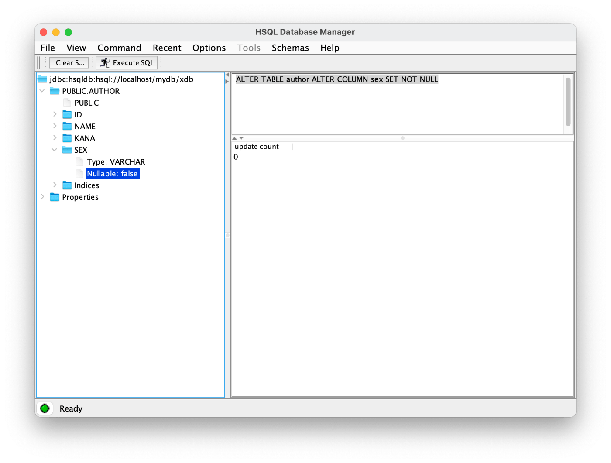This screenshot has height=463, width=611.
Task: Expand the NAME column node
Action: (x=55, y=126)
